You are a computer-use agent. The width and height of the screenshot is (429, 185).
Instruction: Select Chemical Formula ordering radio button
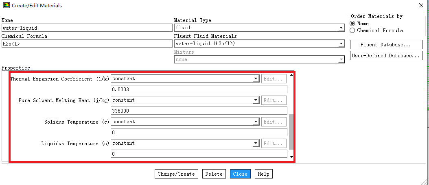pyautogui.click(x=352, y=30)
